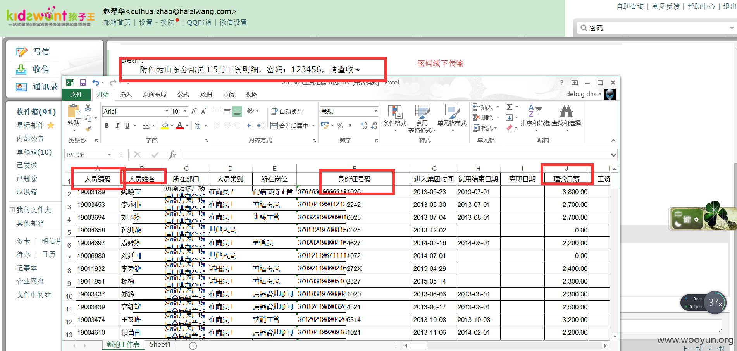Click the Redo arrow in Excel
This screenshot has width=737, height=351.
[113, 83]
